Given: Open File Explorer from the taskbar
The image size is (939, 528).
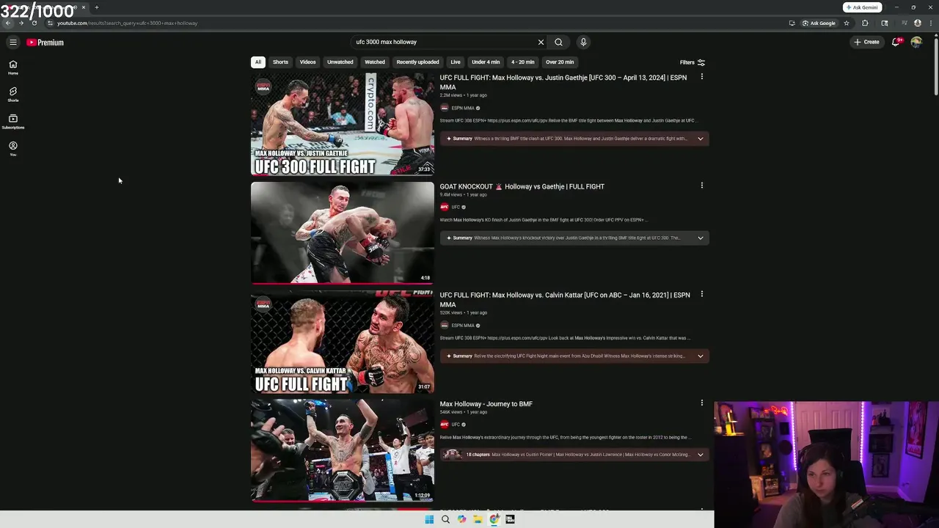Looking at the screenshot, I should click(x=478, y=519).
